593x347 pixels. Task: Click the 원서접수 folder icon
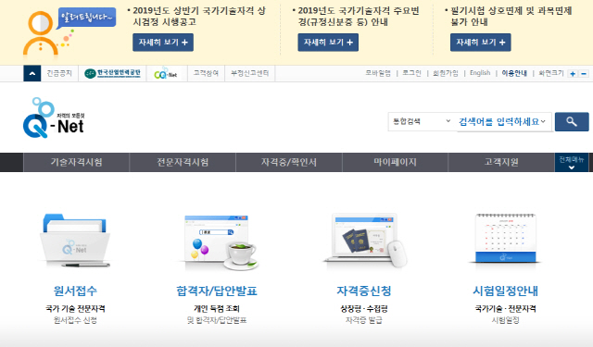click(x=75, y=241)
